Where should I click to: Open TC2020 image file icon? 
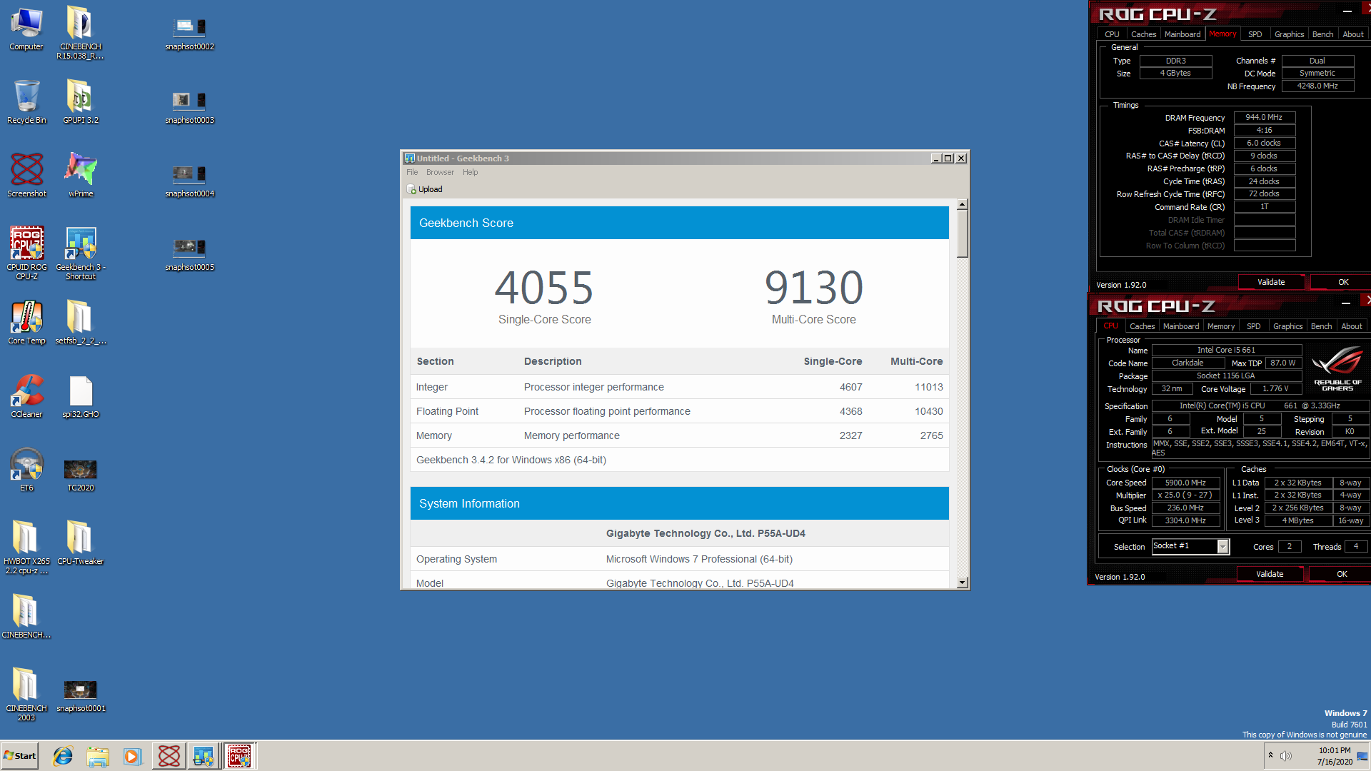coord(81,475)
